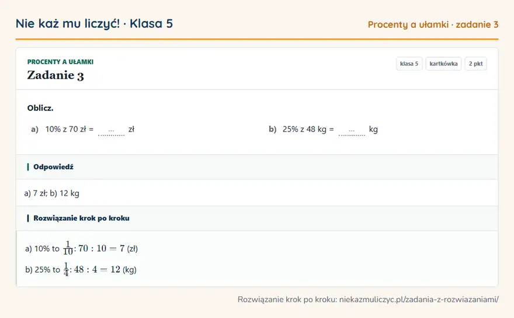Click solution line b) with 48 : 4 = 12
The height and width of the screenshot is (318, 514).
click(x=81, y=270)
